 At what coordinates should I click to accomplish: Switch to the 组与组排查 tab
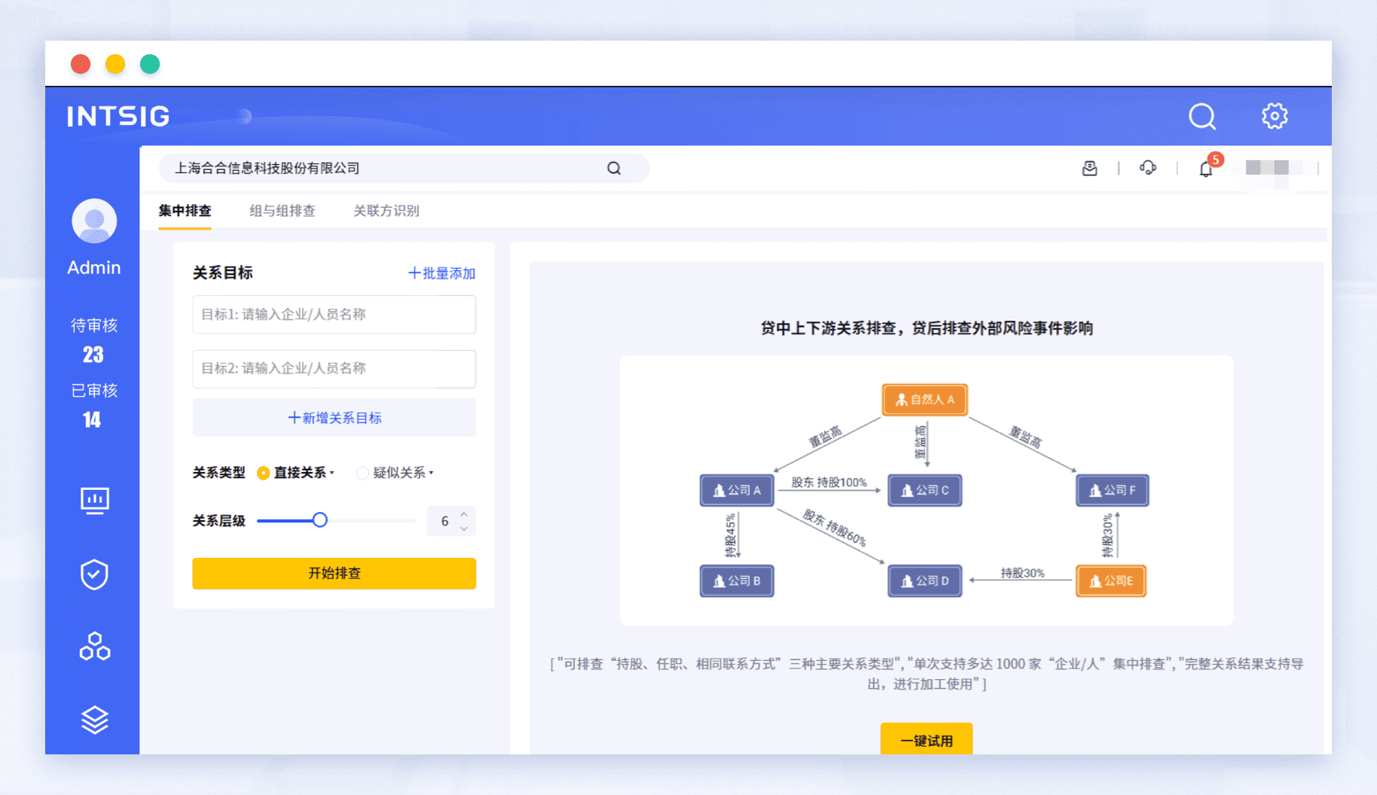click(x=282, y=211)
